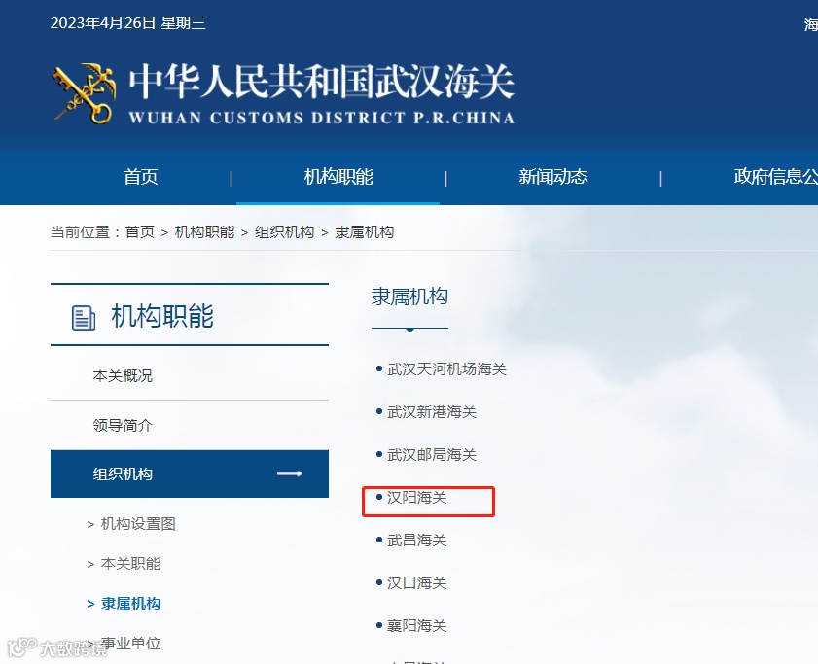
Task: Open the 武汉天河机场海关 link
Action: [x=446, y=369]
